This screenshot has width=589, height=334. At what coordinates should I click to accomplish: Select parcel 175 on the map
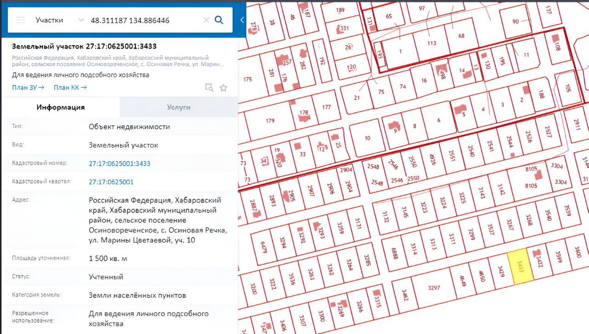tap(248, 79)
